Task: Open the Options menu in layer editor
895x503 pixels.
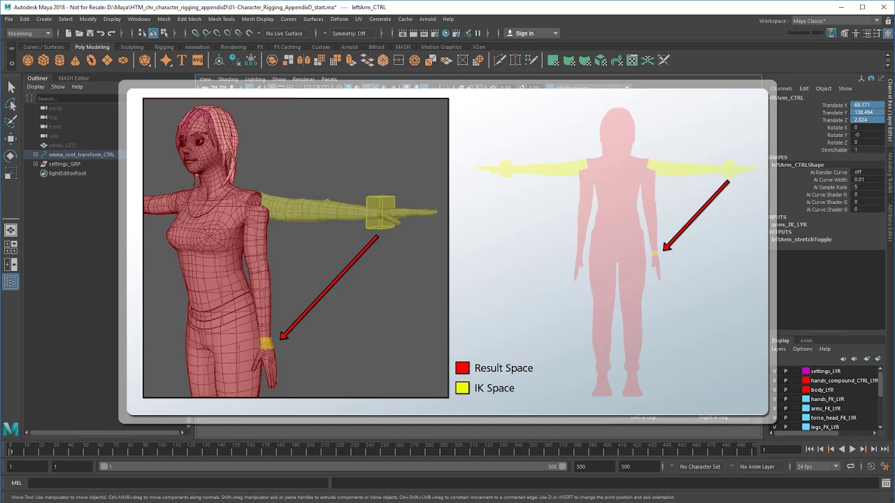Action: pyautogui.click(x=803, y=349)
